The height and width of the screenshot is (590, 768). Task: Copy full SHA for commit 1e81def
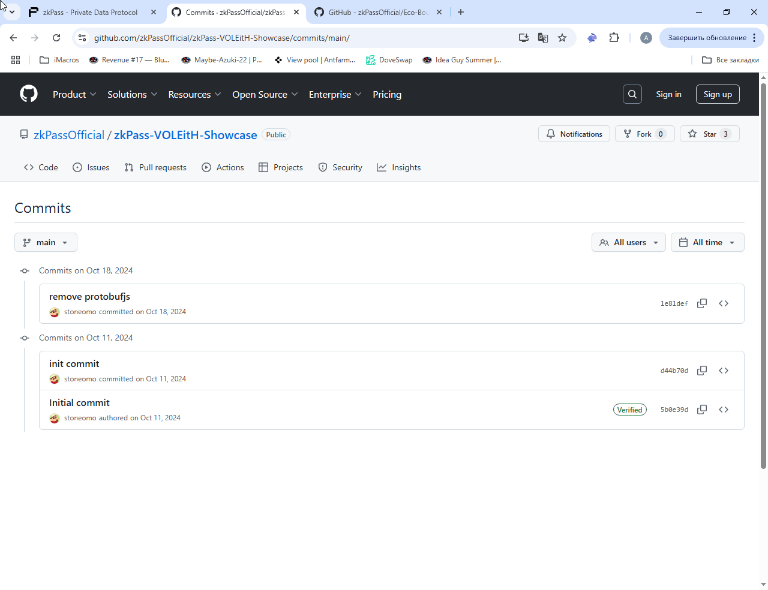(x=702, y=303)
